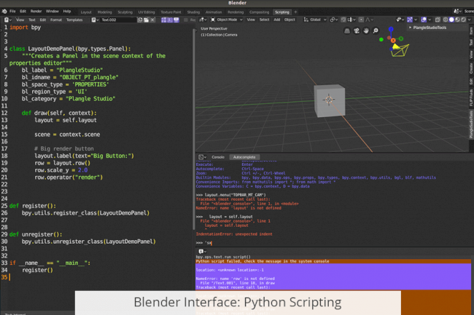The height and width of the screenshot is (315, 474).
Task: Open the Window menu
Action: click(x=53, y=12)
